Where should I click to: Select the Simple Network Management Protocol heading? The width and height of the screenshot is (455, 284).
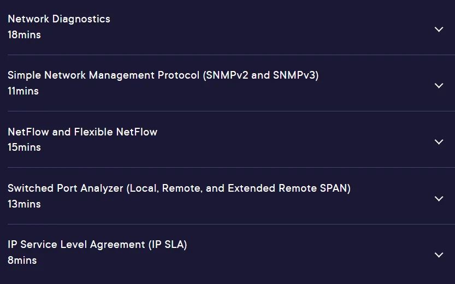tap(103, 75)
